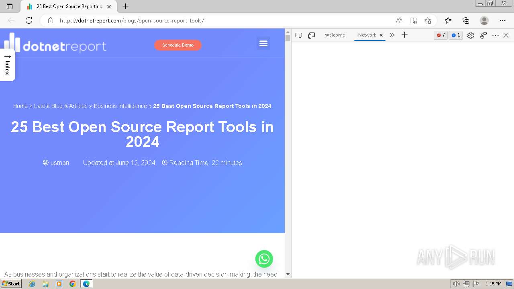Open the tab actions menu icon

coord(10,6)
